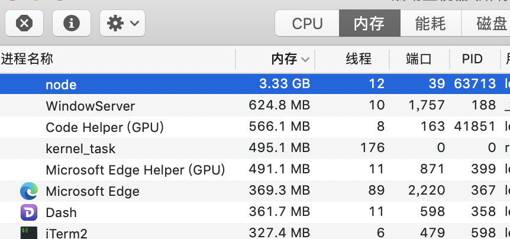Viewport: 510px width, 239px height.
Task: Switch to the 能耗 tab
Action: point(430,24)
